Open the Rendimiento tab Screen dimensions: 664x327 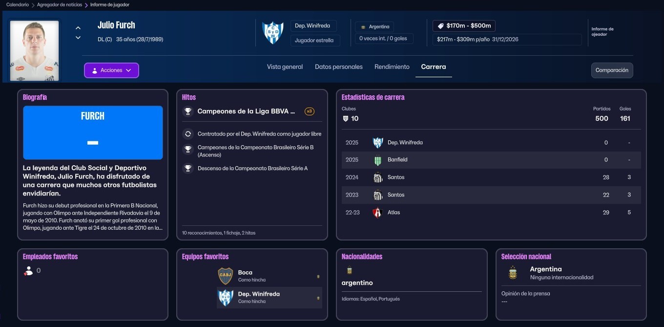coord(392,67)
